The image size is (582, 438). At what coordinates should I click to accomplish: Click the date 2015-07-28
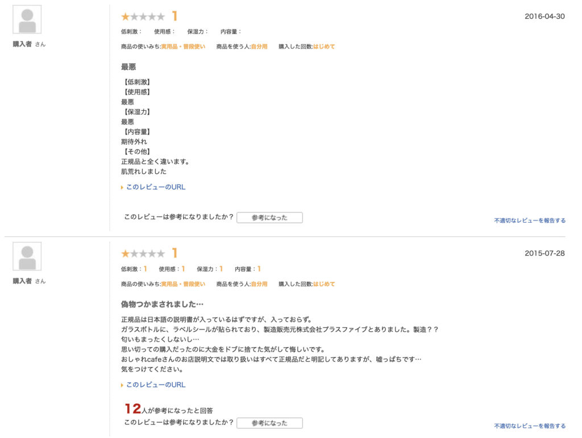click(x=544, y=253)
